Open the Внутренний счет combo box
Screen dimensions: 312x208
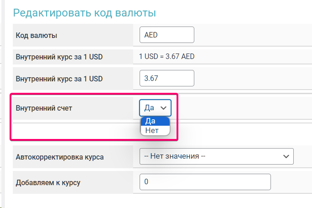tap(155, 108)
